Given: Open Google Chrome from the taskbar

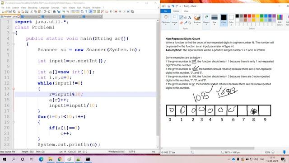Looking at the screenshot, I should point(60,159).
